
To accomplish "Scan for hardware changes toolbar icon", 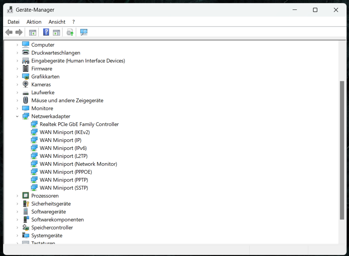I will pos(84,32).
